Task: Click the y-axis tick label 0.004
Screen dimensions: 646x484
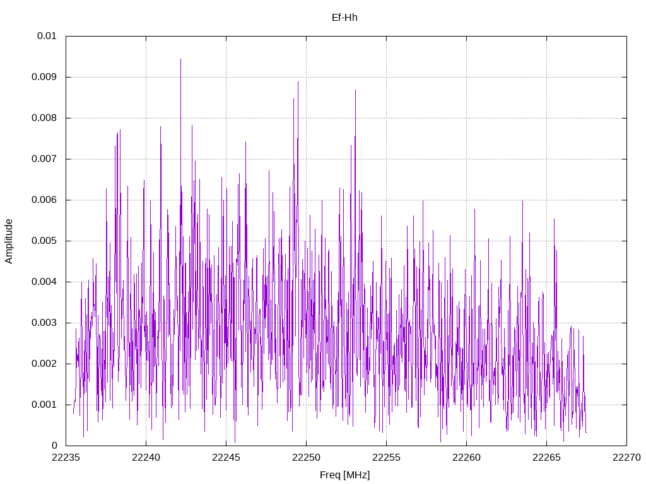Action: click(44, 282)
